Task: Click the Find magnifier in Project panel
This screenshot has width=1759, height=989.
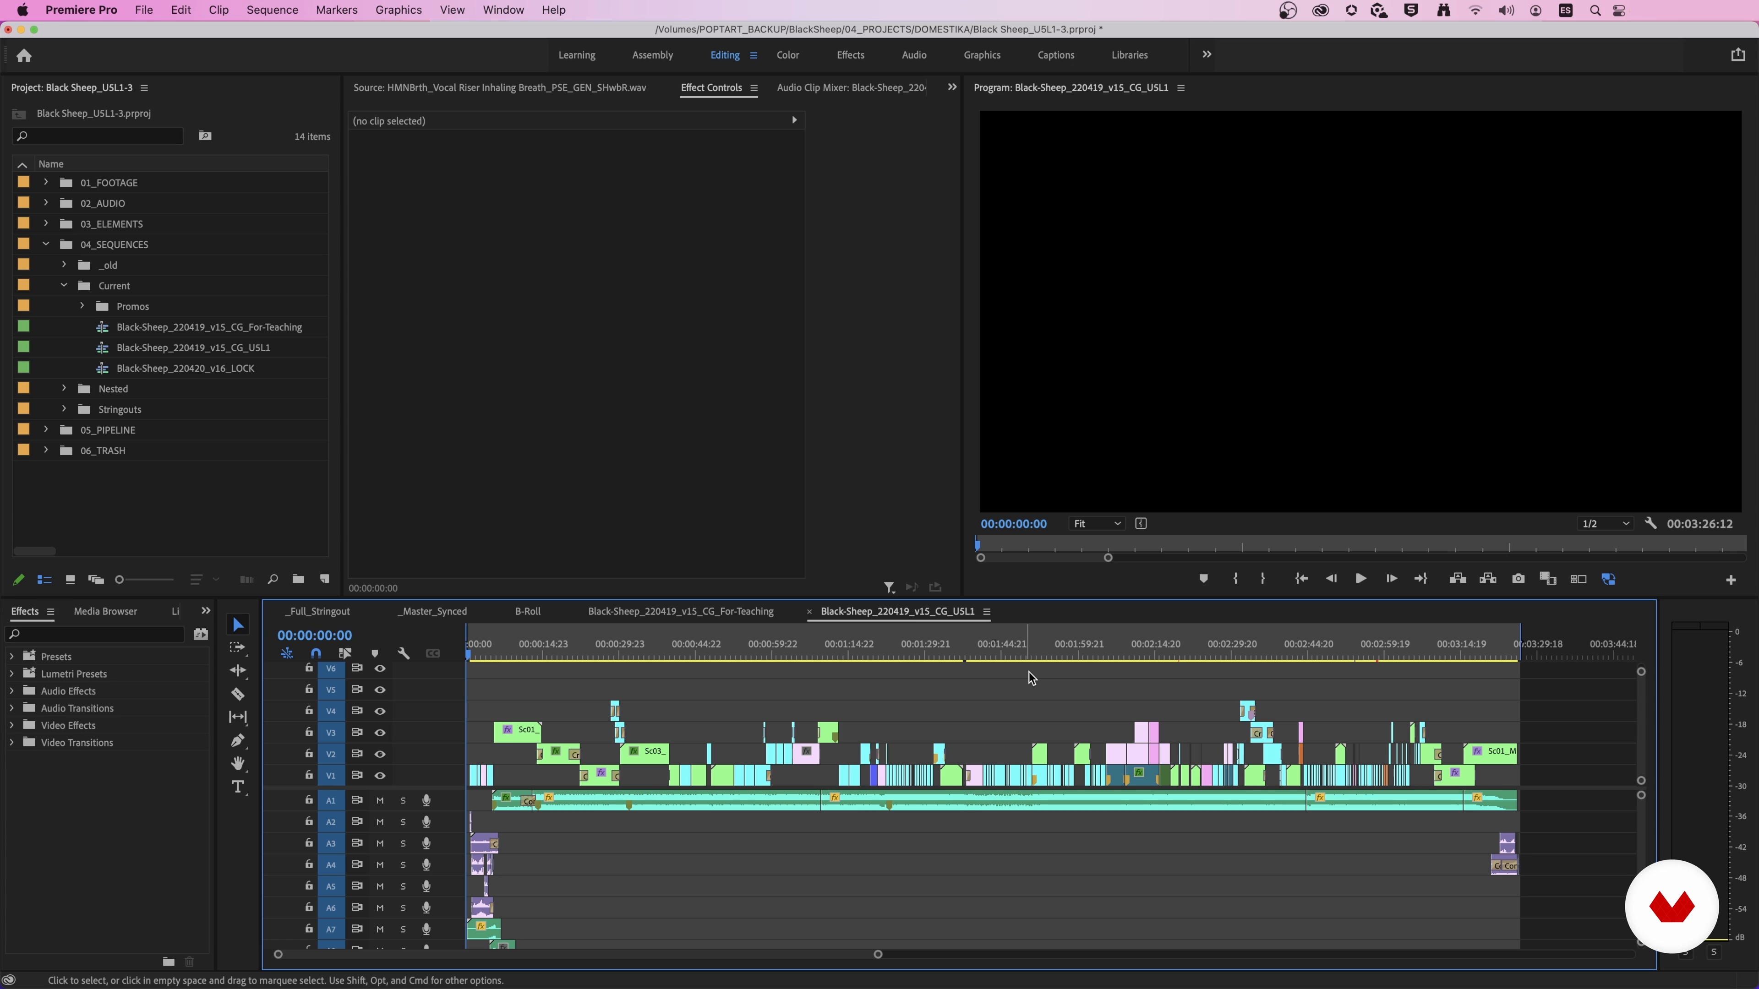Action: [x=273, y=580]
